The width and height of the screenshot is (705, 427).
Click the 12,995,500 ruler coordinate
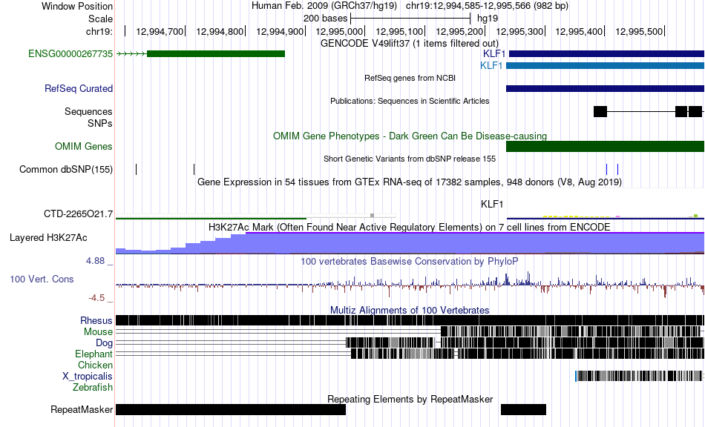click(639, 31)
